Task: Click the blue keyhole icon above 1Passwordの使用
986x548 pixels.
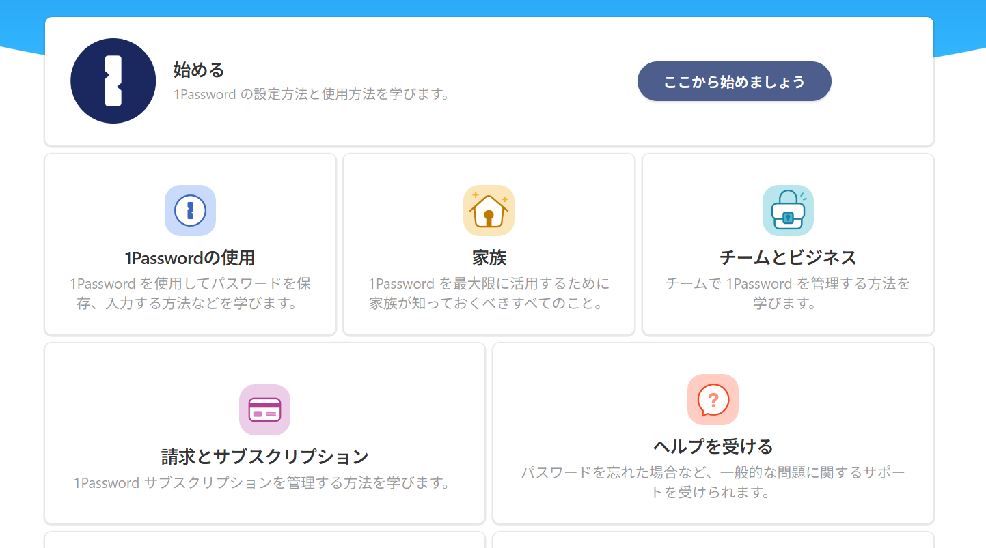Action: pos(190,210)
